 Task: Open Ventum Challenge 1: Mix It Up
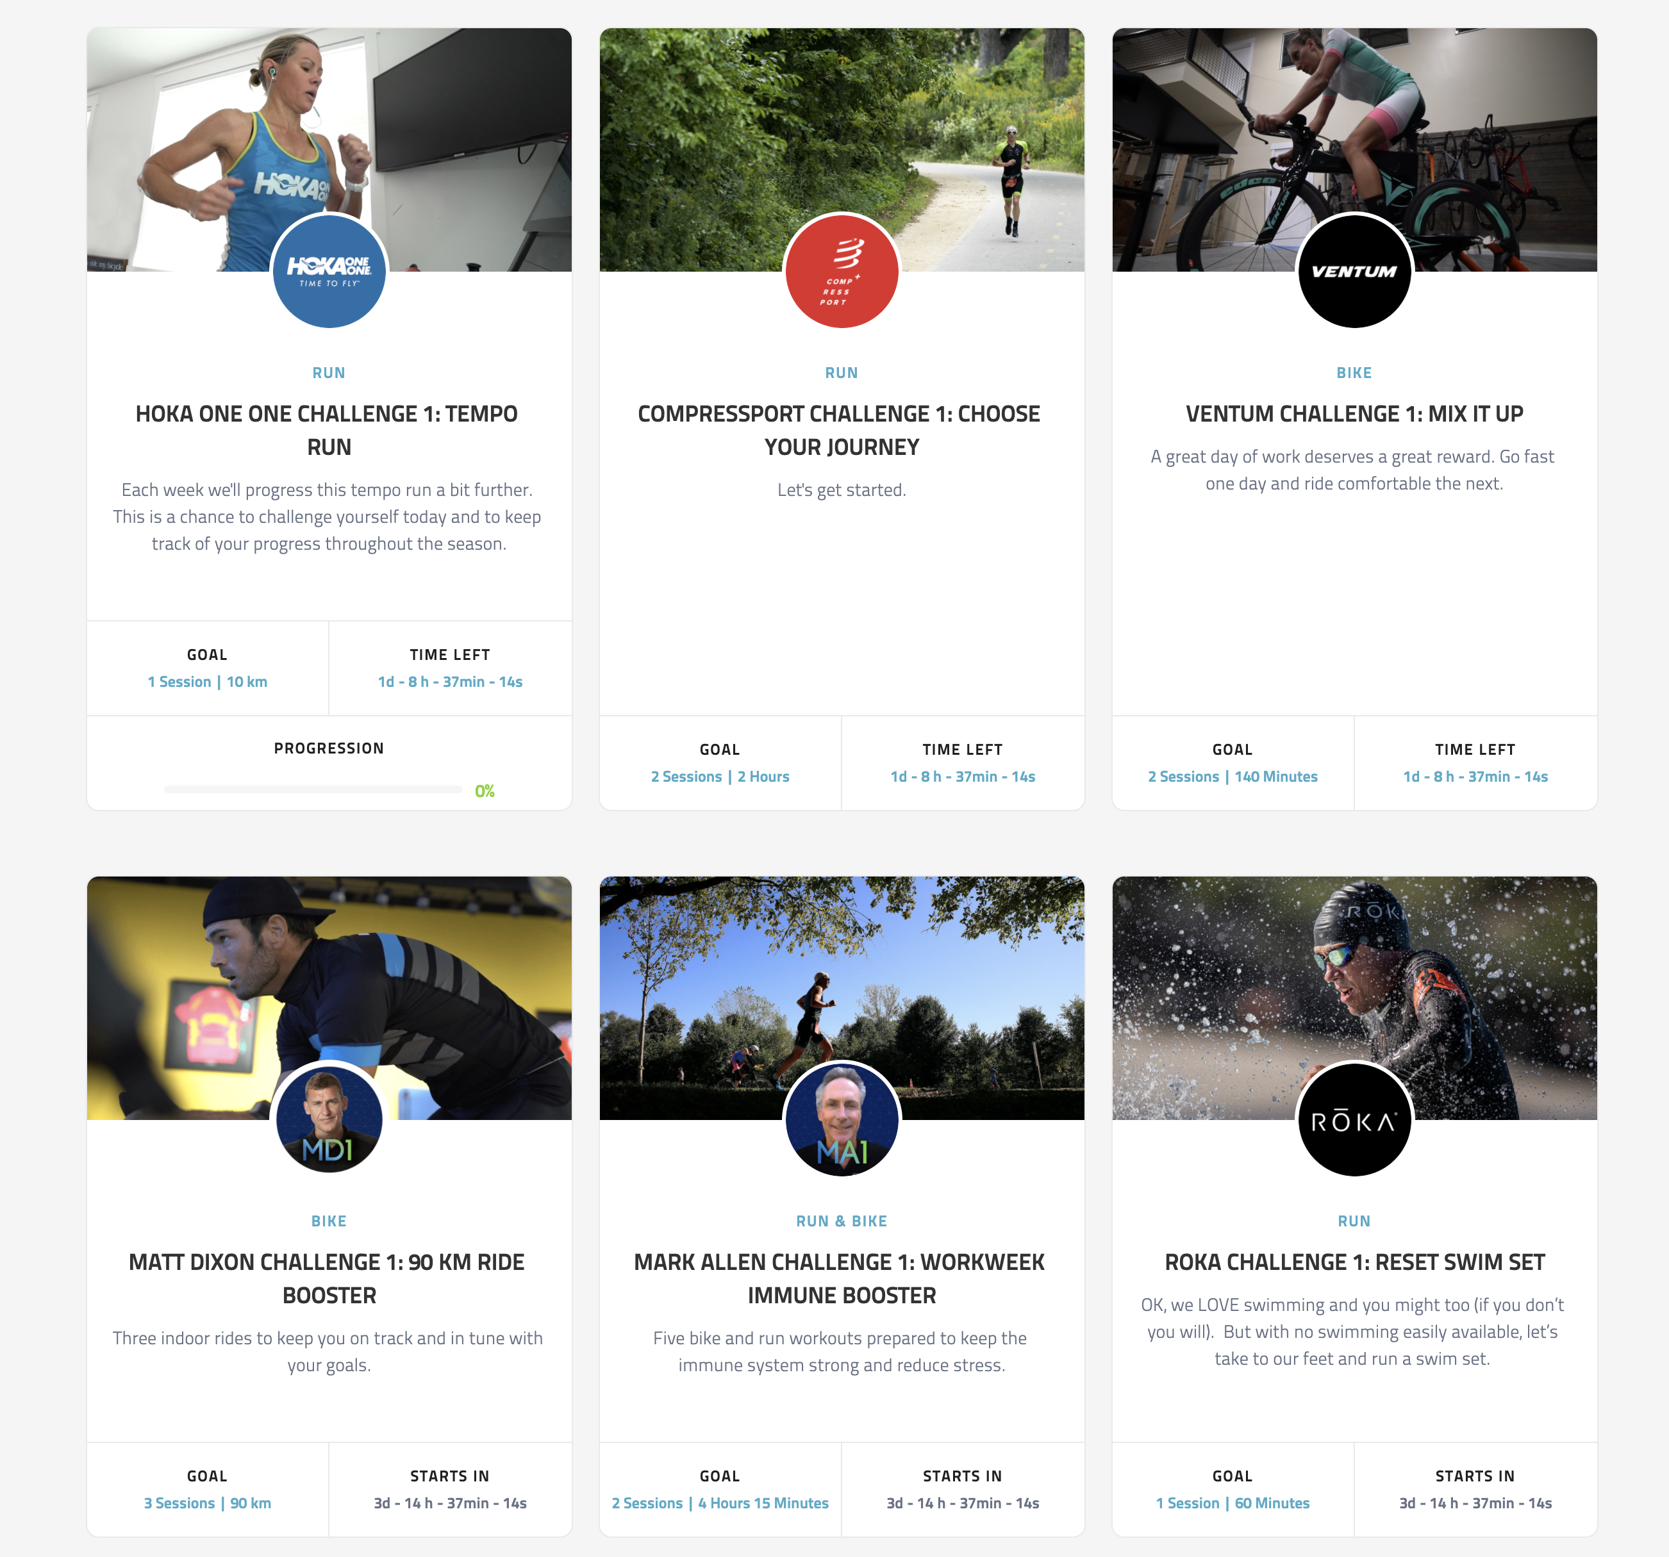click(1354, 414)
